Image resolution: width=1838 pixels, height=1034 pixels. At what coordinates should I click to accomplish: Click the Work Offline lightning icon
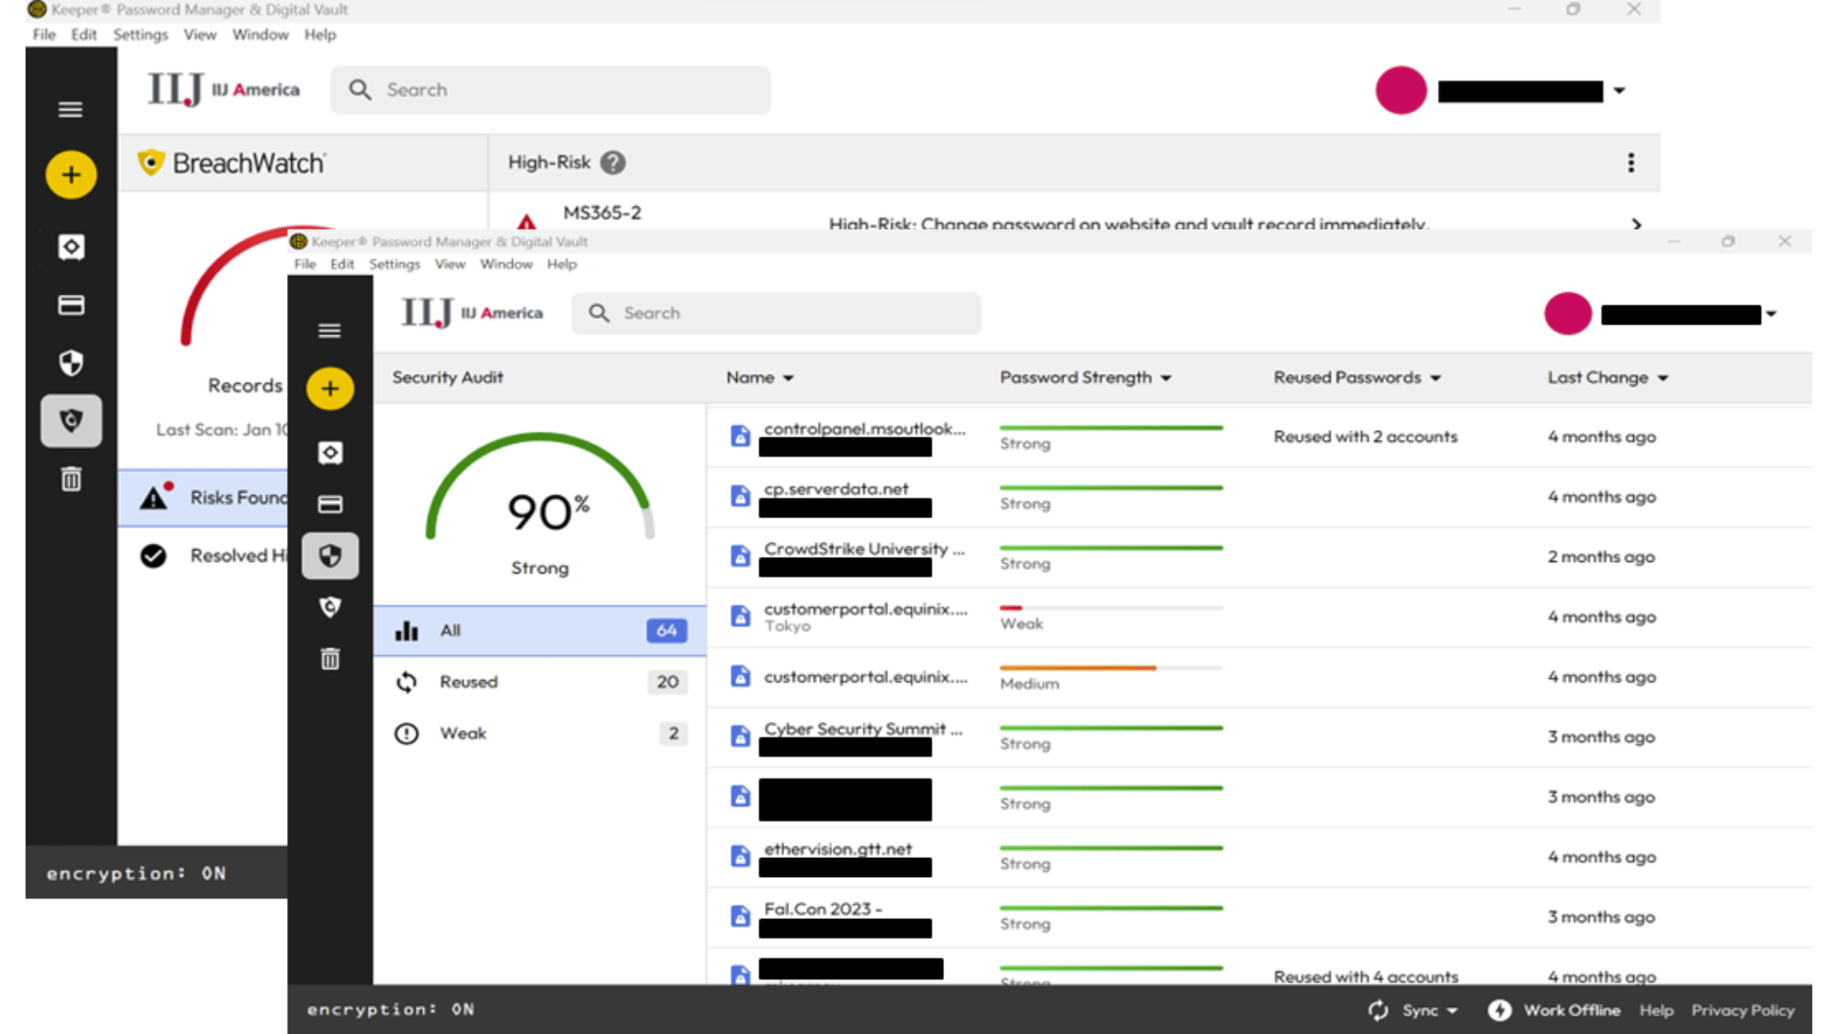1499,1010
